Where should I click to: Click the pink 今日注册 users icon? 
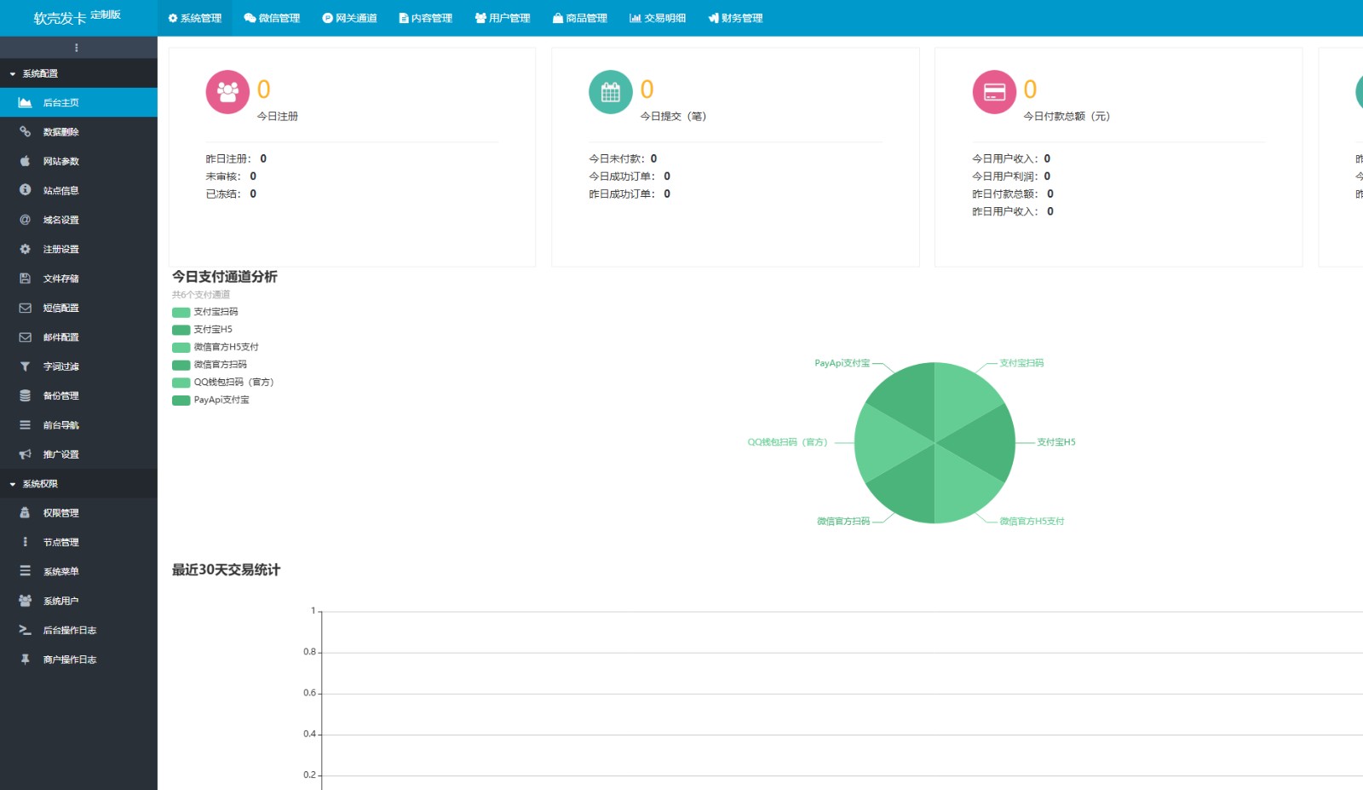click(x=227, y=92)
